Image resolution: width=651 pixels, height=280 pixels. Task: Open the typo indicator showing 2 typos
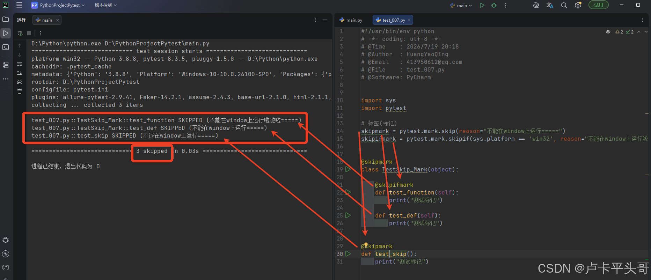coord(630,32)
